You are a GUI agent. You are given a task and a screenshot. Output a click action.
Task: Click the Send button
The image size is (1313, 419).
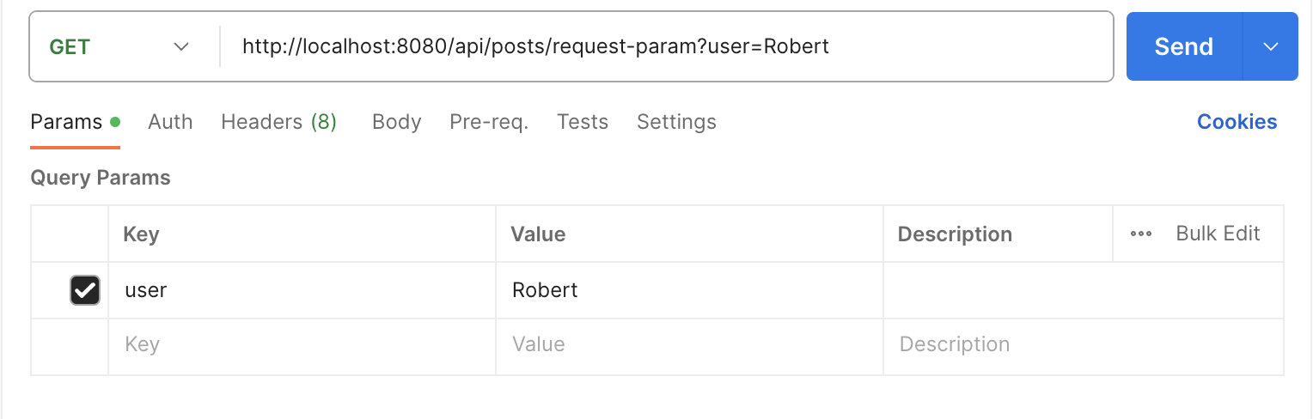point(1183,46)
